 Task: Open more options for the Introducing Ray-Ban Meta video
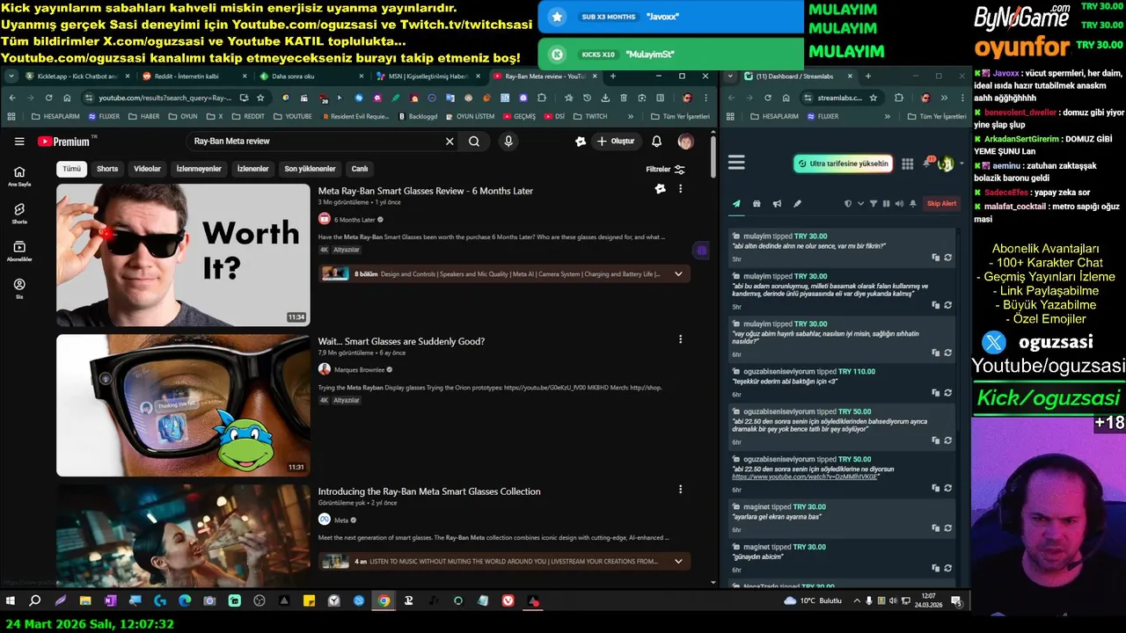click(x=680, y=490)
